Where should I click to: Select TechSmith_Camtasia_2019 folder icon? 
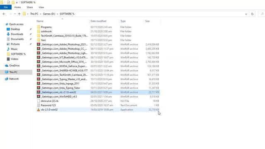pos(39,36)
